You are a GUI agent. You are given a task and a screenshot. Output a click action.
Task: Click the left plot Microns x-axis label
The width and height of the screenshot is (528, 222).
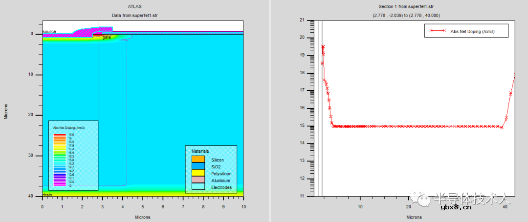(142, 217)
